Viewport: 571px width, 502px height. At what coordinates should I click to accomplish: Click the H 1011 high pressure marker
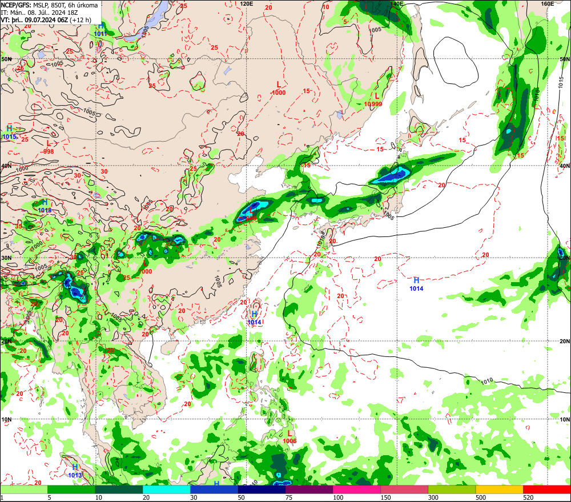100,30
